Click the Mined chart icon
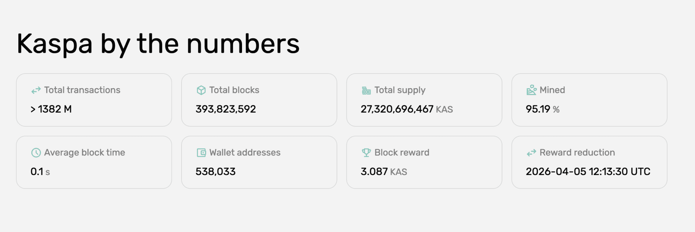 coord(531,90)
